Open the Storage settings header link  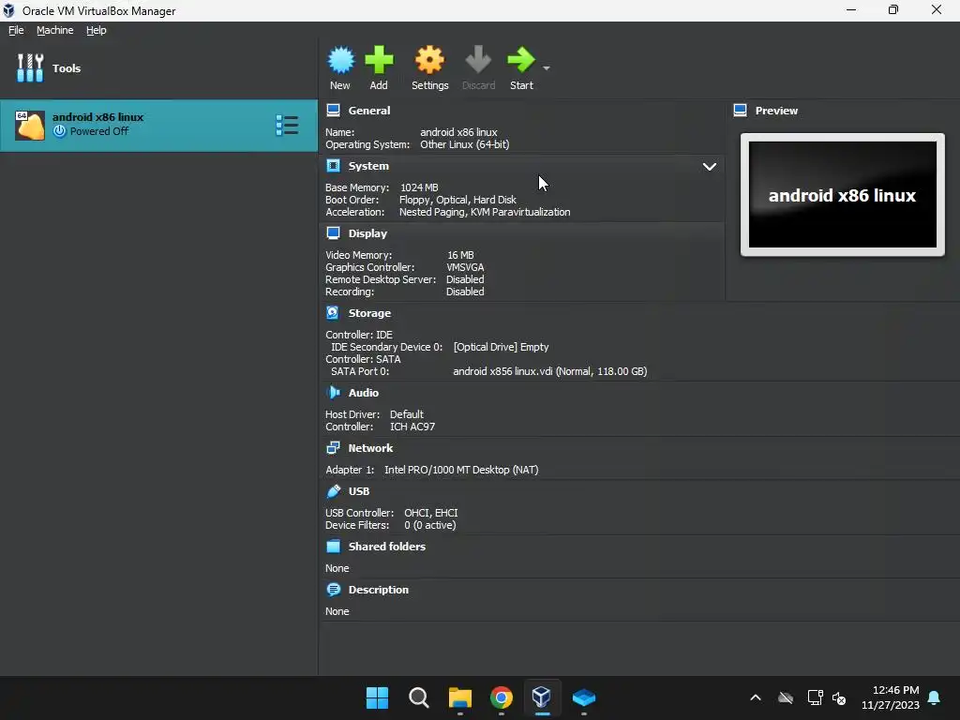point(369,313)
